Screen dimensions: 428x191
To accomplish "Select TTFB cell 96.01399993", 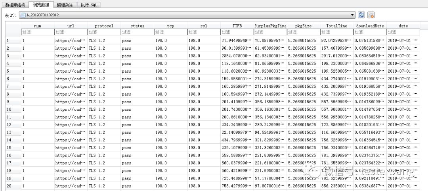I will (237, 48).
